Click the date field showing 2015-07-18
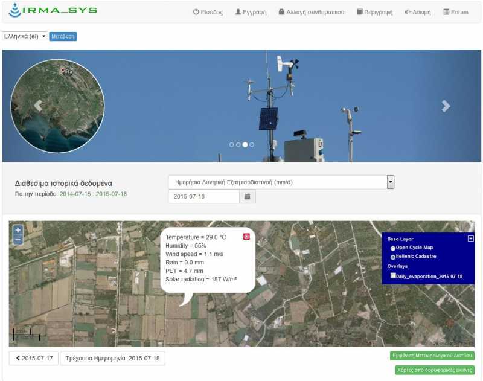 pyautogui.click(x=204, y=196)
